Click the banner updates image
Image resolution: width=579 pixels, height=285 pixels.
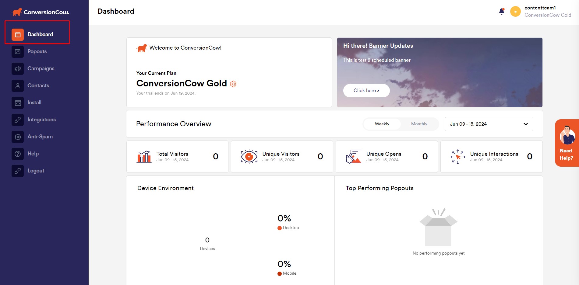[x=440, y=72]
